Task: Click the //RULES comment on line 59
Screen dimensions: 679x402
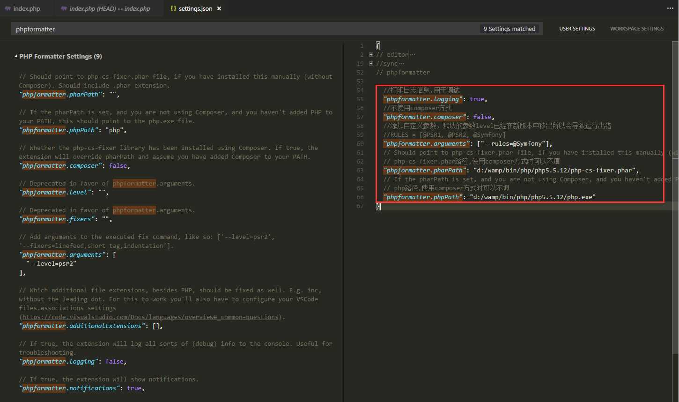Action: [x=444, y=134]
